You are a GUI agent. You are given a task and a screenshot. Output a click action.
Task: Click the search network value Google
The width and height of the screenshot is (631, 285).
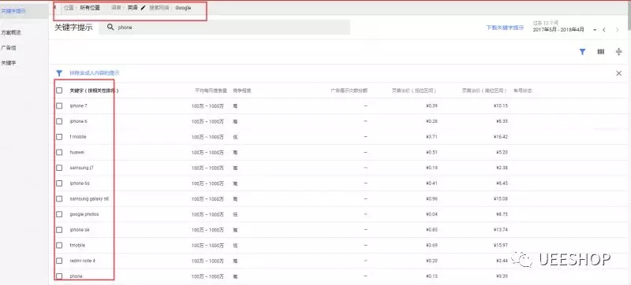pos(183,8)
